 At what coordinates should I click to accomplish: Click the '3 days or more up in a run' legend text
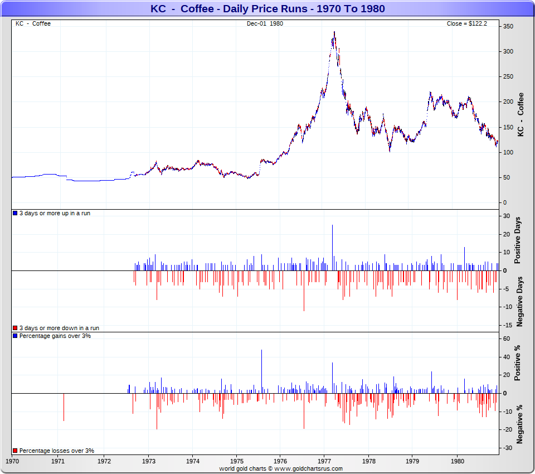tap(55, 213)
